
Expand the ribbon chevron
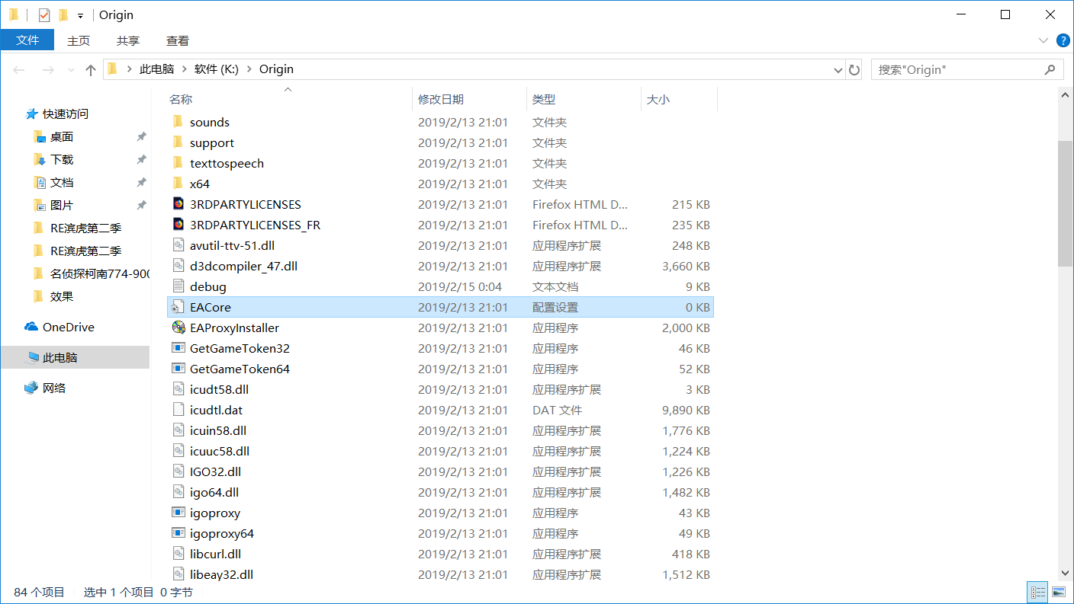coord(1043,40)
